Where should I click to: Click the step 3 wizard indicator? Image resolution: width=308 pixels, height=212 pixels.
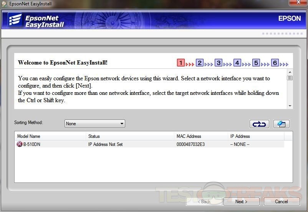tap(218, 63)
